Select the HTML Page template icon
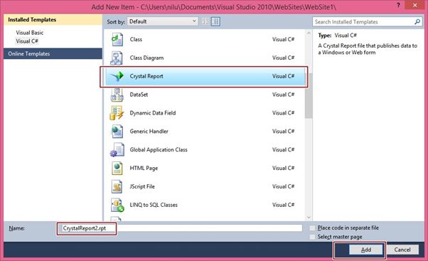 click(x=117, y=168)
